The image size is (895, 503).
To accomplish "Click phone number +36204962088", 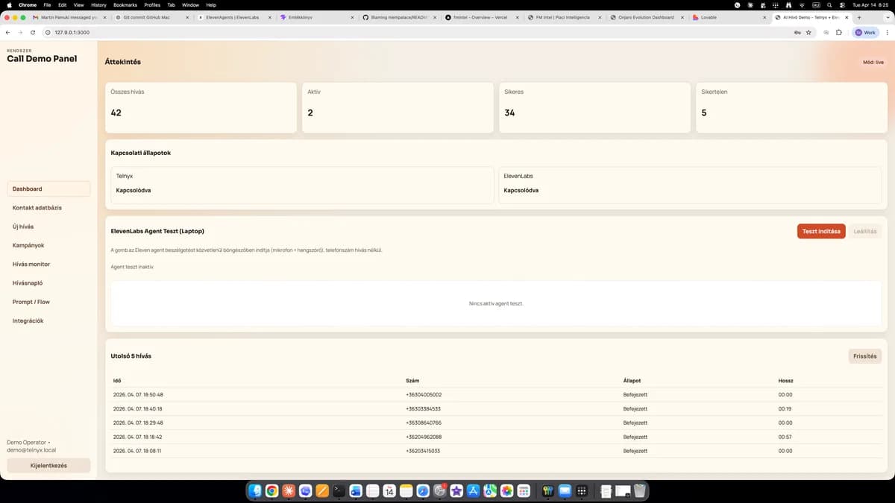I will [x=424, y=437].
